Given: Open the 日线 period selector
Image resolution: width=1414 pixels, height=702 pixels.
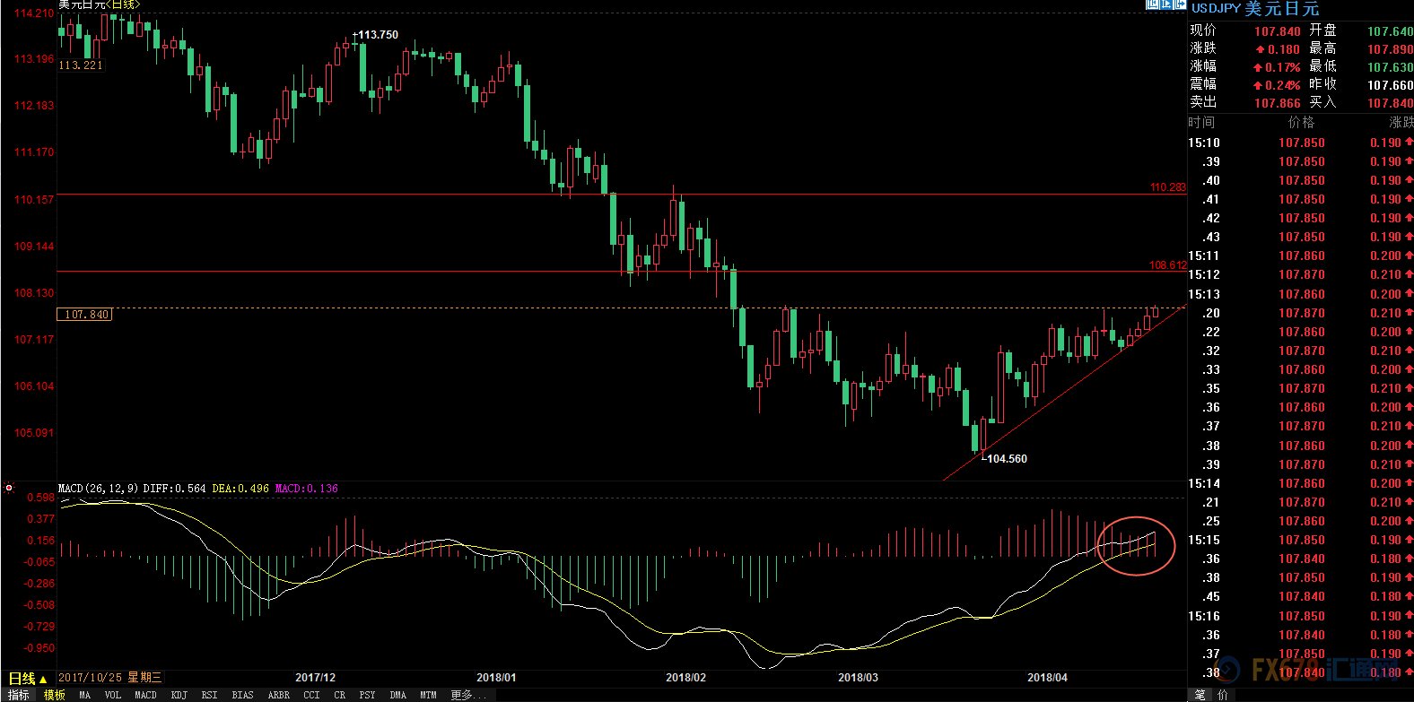Looking at the screenshot, I should pyautogui.click(x=26, y=679).
